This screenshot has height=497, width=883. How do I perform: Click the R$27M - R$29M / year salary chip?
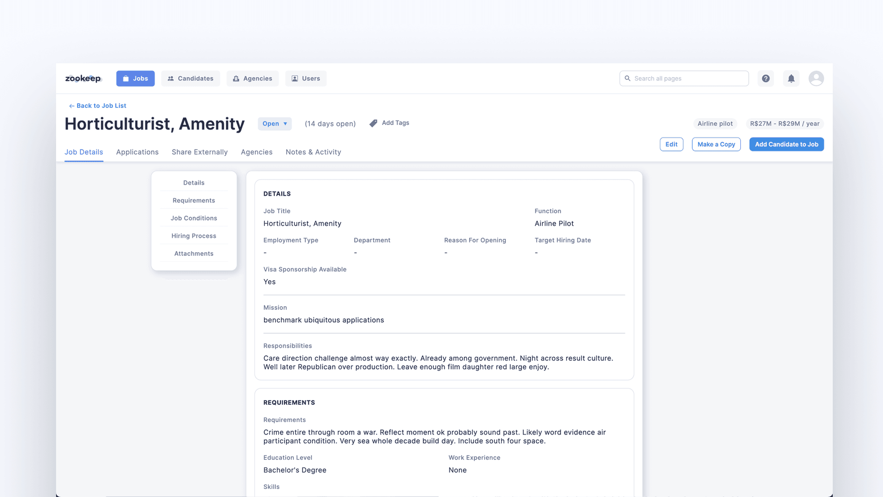click(785, 123)
